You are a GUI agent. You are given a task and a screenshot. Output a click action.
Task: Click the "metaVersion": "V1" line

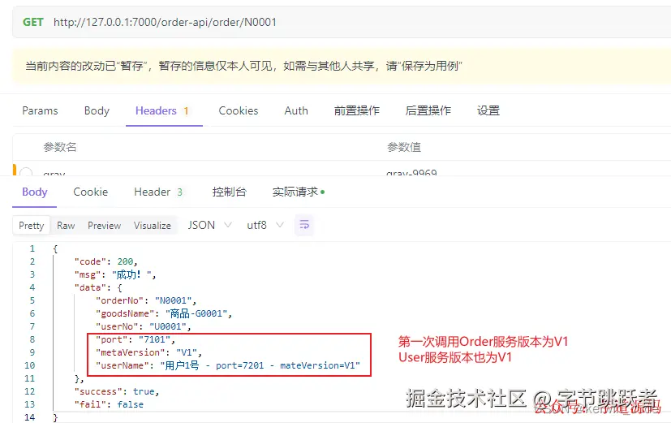(x=148, y=352)
